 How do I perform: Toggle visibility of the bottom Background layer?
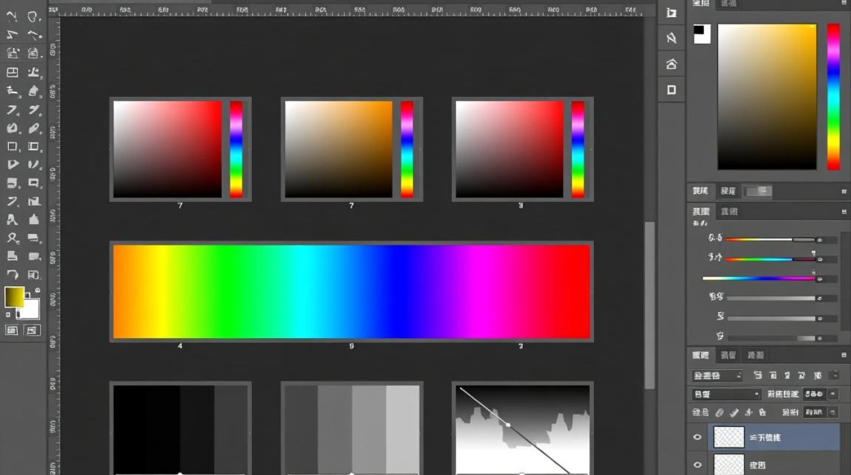coord(698,465)
